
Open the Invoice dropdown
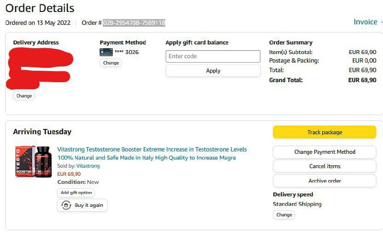[368, 22]
